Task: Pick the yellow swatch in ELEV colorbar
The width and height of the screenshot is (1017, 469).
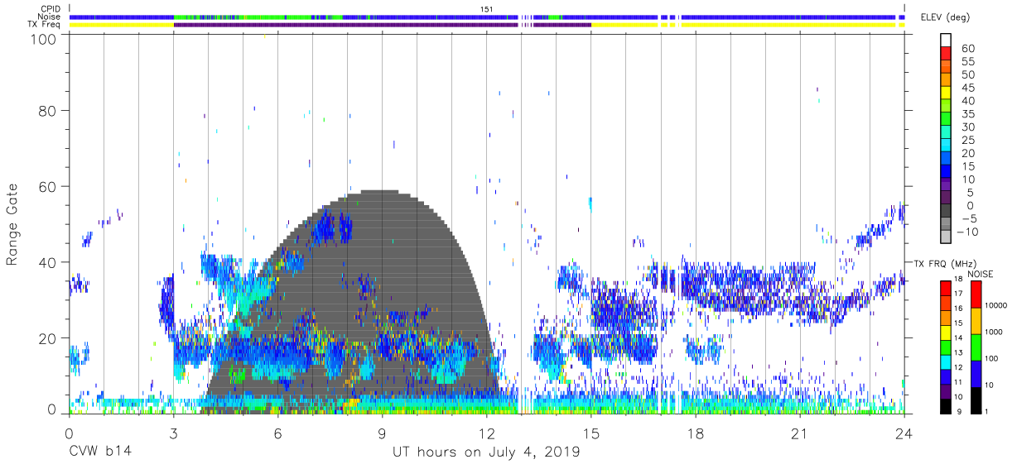Action: [x=947, y=93]
